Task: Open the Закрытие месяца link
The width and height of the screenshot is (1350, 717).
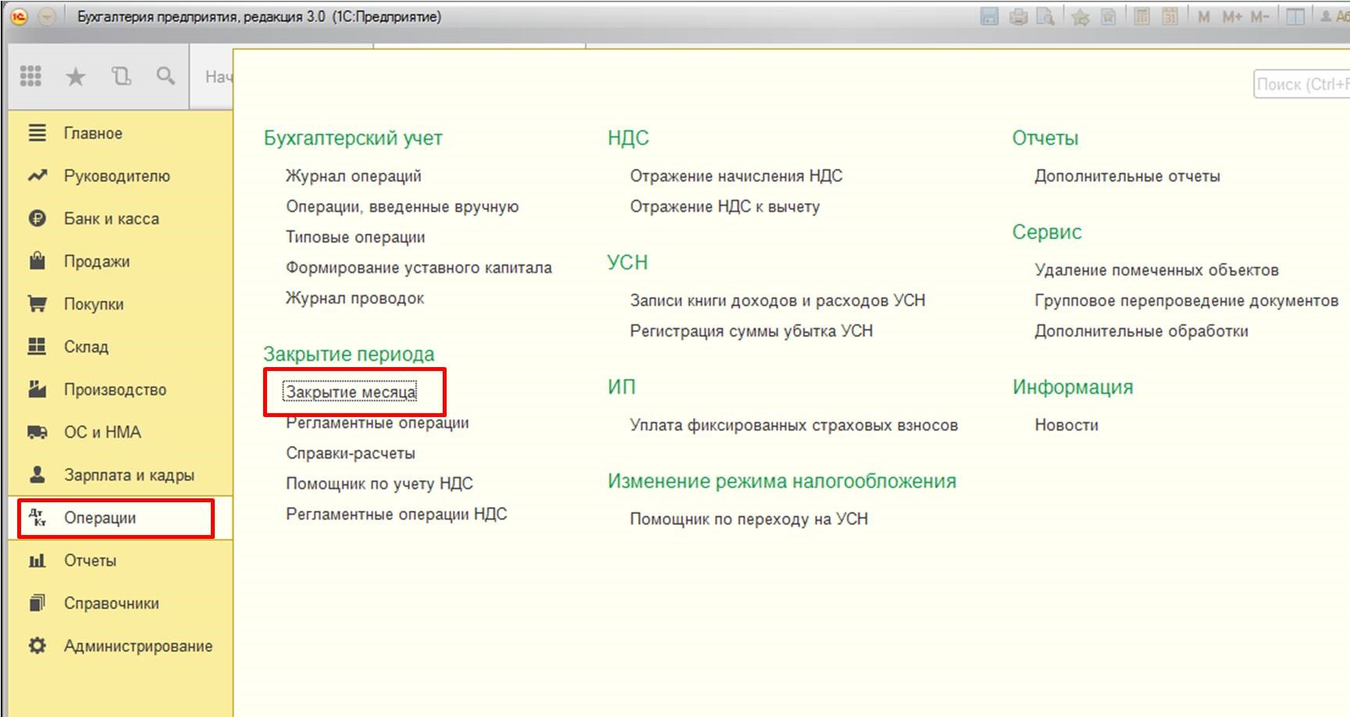Action: tap(351, 391)
